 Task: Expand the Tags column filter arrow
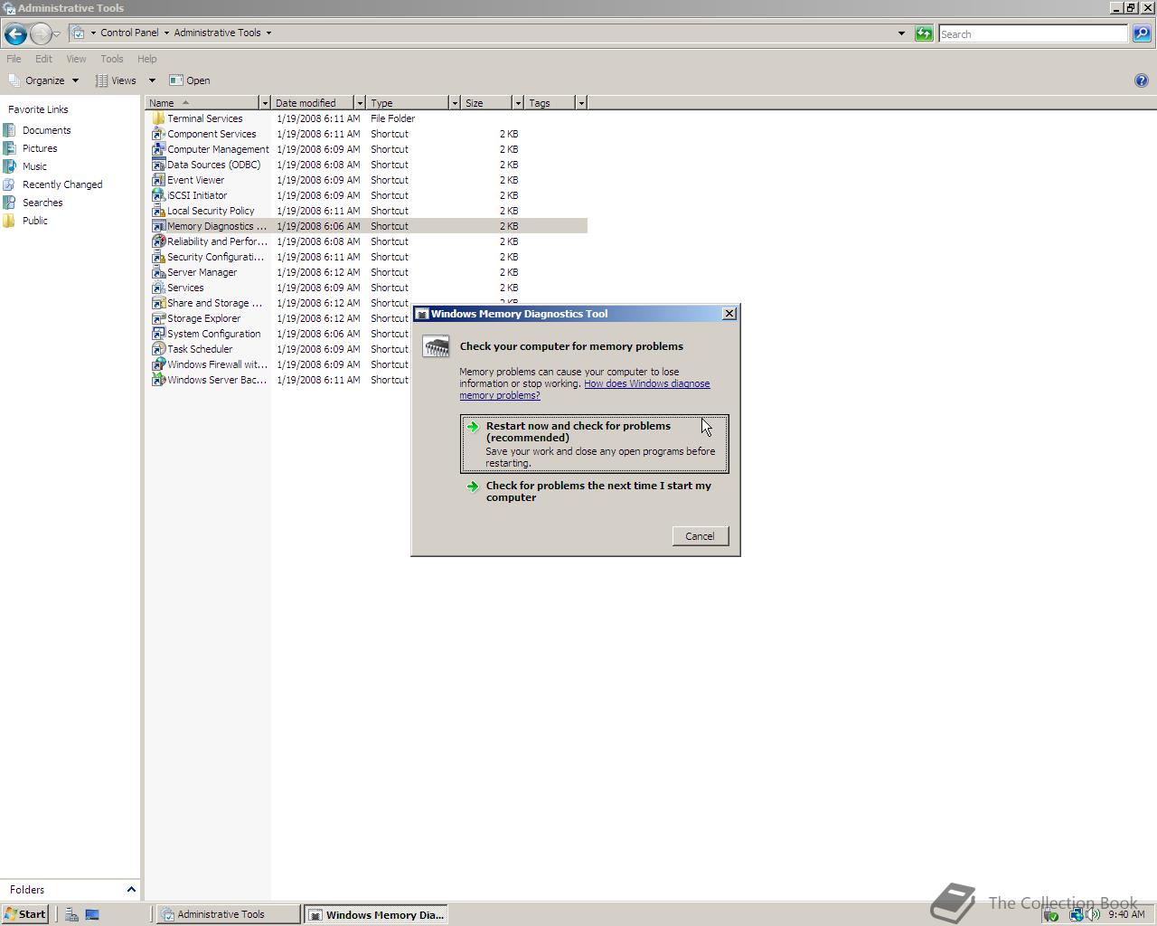click(581, 103)
